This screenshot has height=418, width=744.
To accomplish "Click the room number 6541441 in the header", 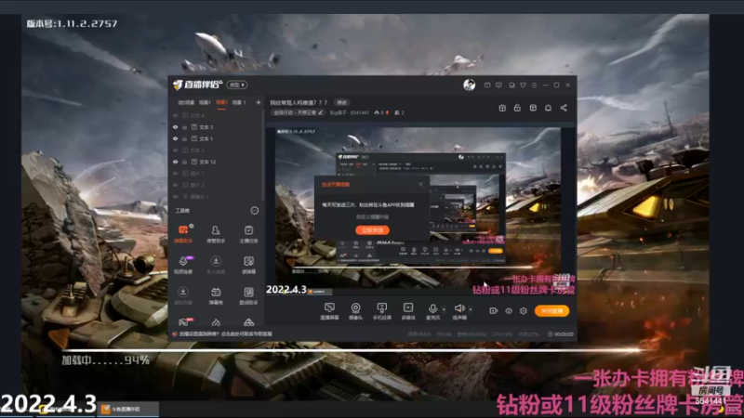I will click(x=360, y=112).
